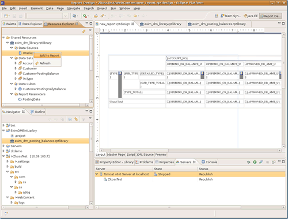Switch to the Java EE perspective
Image resolution: width=288 pixels, height=219 pixels.
(251, 16)
